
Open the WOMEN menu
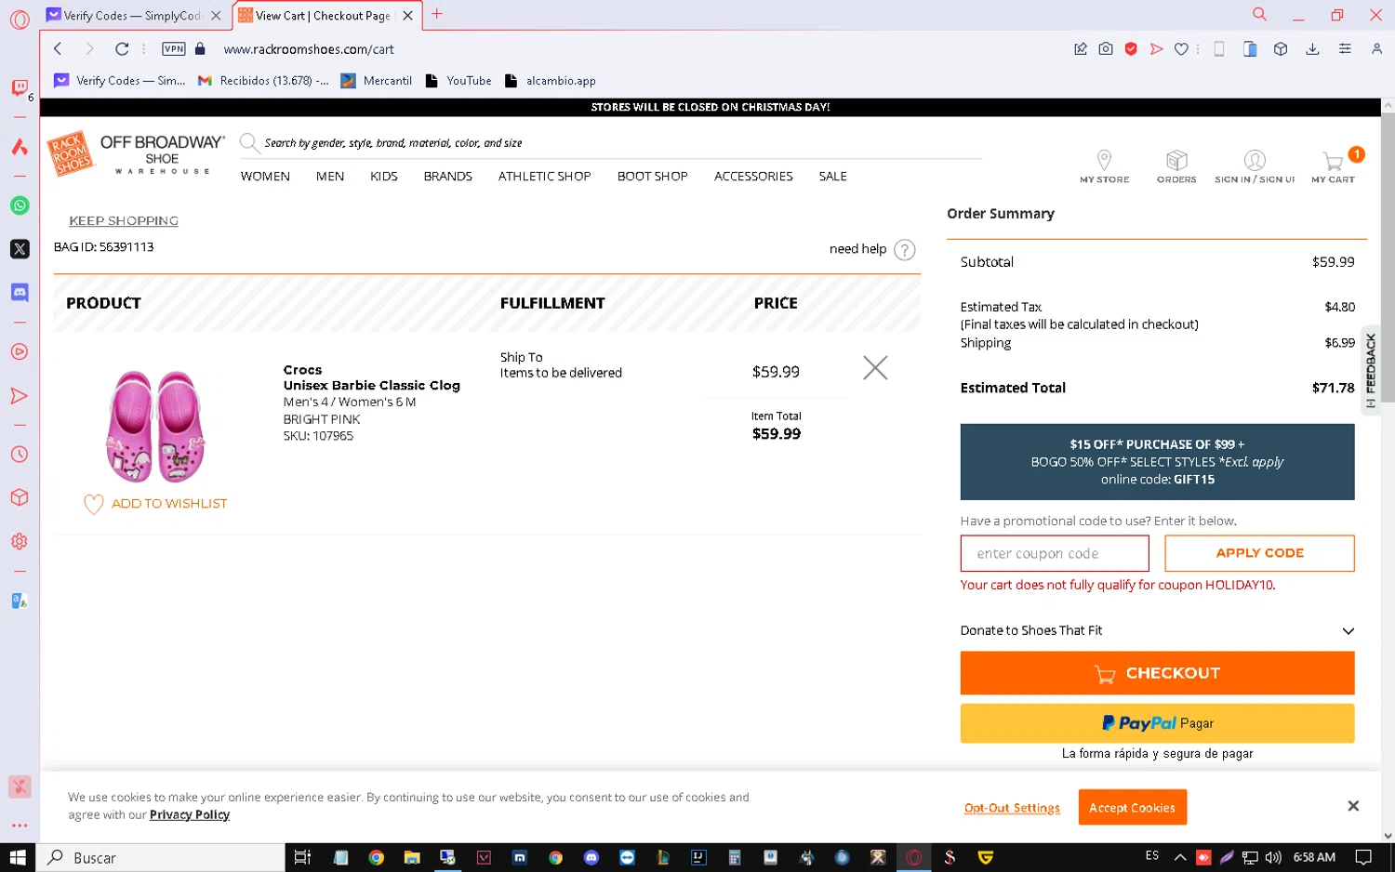pyautogui.click(x=265, y=176)
